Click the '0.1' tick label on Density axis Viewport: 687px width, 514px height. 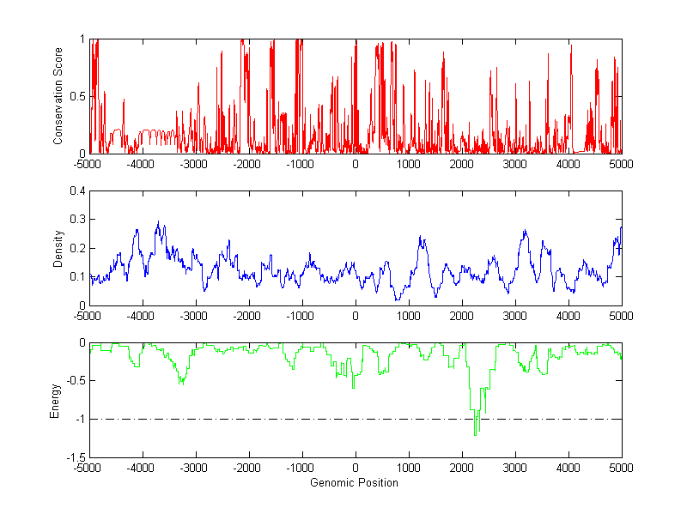[76, 276]
